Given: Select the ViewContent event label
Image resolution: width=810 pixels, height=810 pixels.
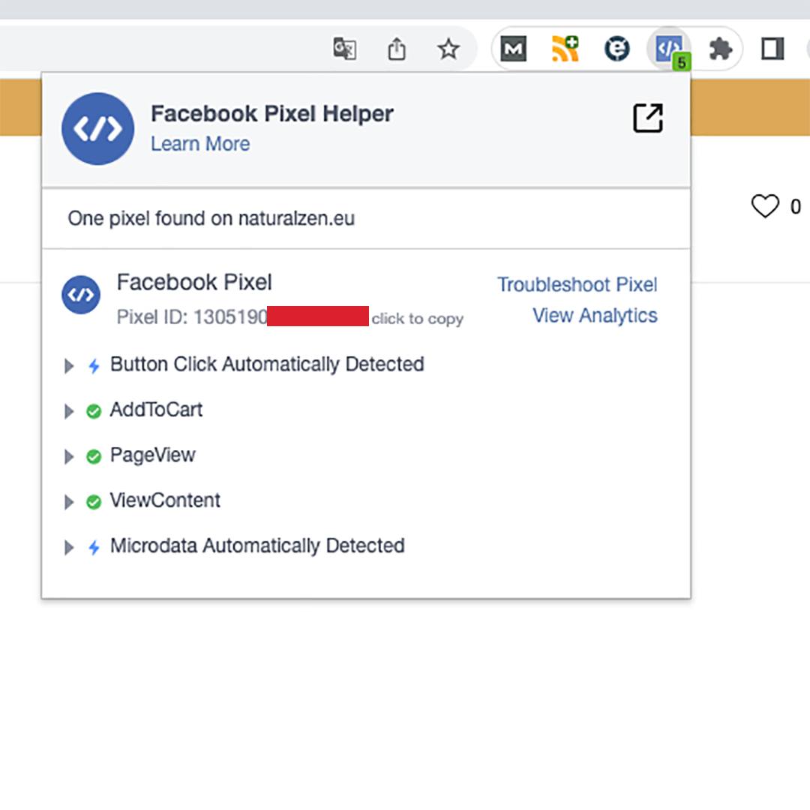Looking at the screenshot, I should (x=165, y=500).
